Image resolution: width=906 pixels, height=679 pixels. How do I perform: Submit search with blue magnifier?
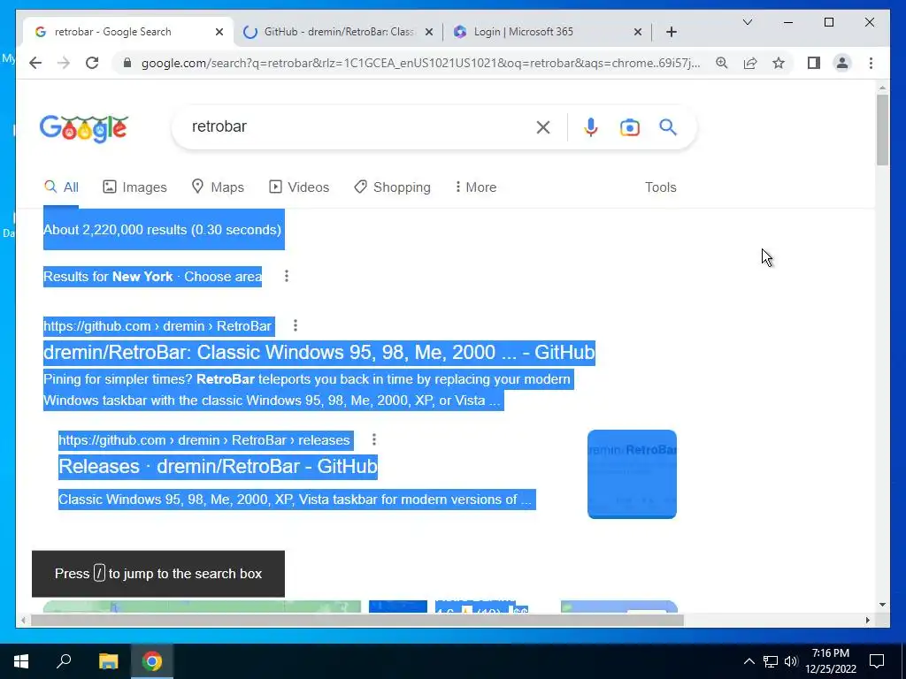click(x=668, y=127)
